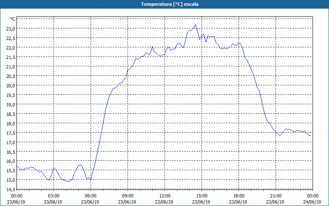Click the temperature peak near 14:30
Viewport: 329px width, 206px height.
[196, 25]
